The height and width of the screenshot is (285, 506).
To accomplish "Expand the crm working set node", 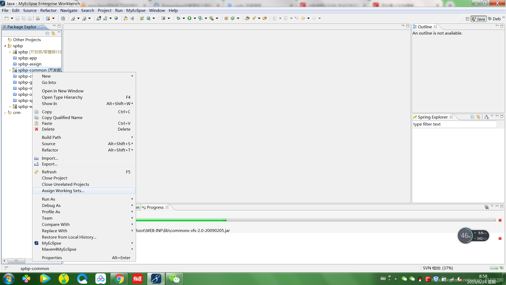I will click(5, 113).
